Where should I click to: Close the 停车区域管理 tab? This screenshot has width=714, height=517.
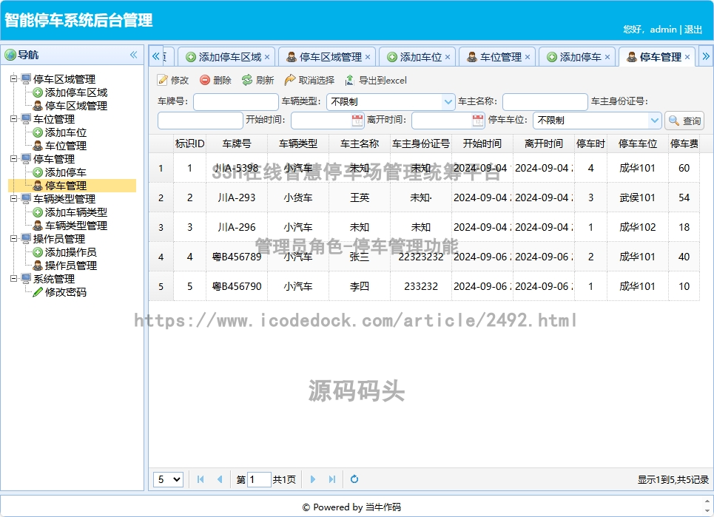tap(368, 57)
